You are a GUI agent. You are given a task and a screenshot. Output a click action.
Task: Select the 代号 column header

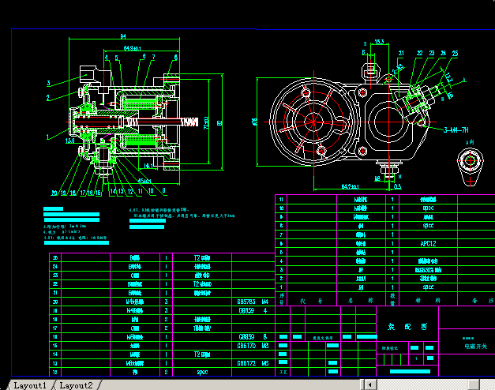pos(311,301)
